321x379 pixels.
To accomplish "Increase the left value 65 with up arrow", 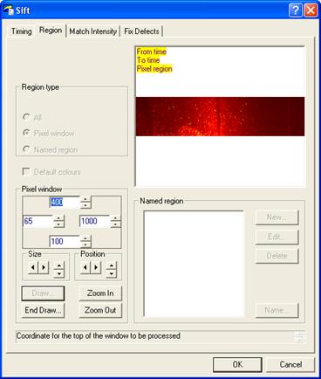I will coord(58,218).
